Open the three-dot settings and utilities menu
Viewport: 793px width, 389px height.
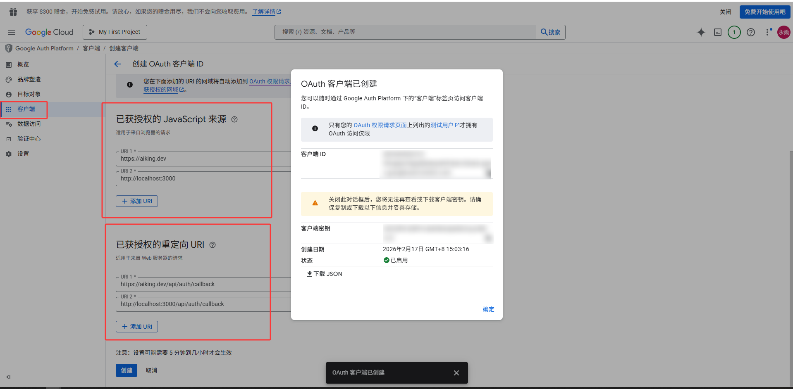point(768,32)
